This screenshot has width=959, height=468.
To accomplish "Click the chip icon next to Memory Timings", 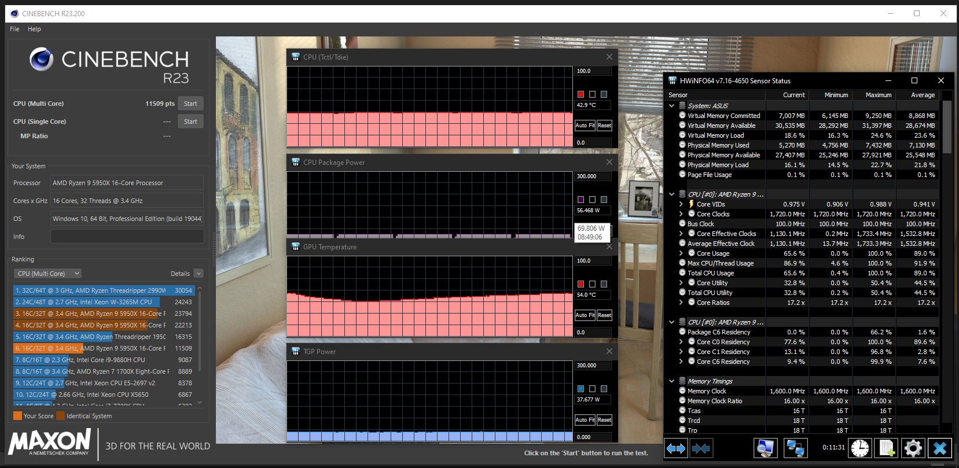I will (682, 381).
